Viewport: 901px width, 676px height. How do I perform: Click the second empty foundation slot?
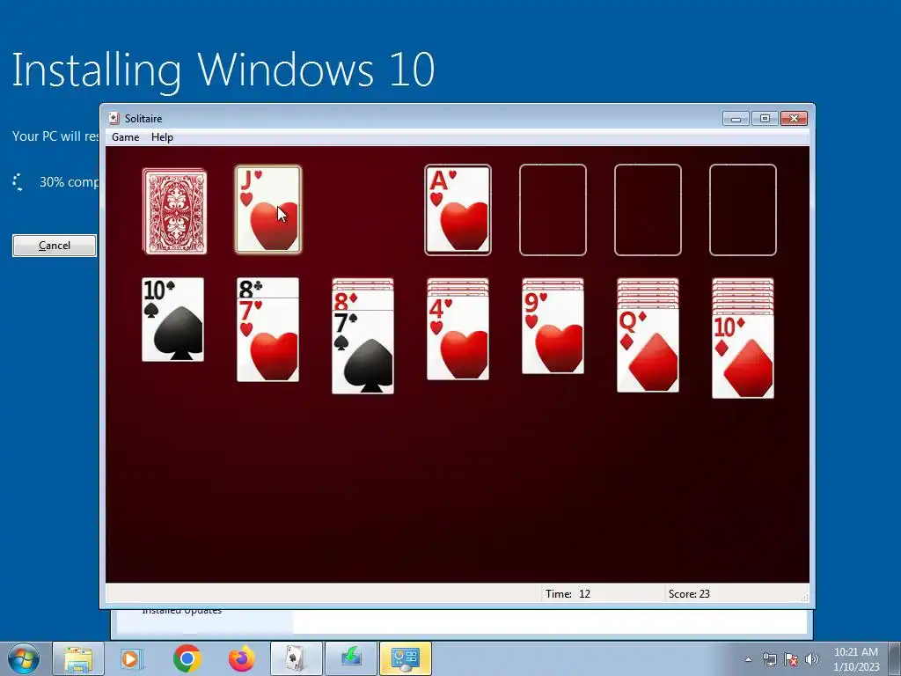pyautogui.click(x=553, y=209)
